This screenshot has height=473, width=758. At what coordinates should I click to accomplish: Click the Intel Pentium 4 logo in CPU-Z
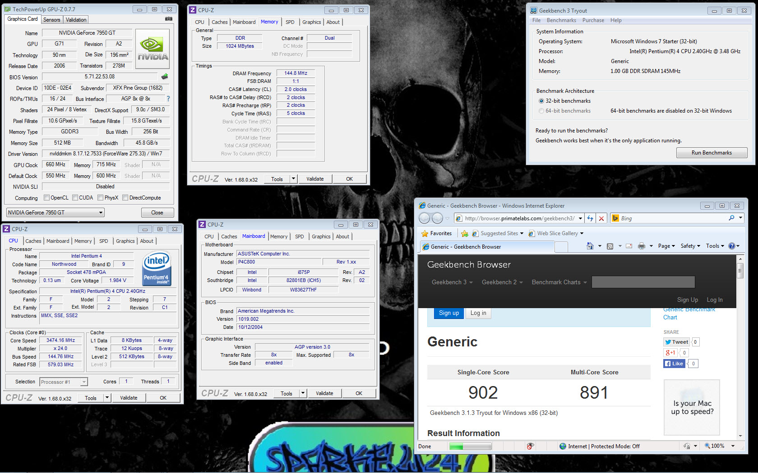pyautogui.click(x=157, y=268)
